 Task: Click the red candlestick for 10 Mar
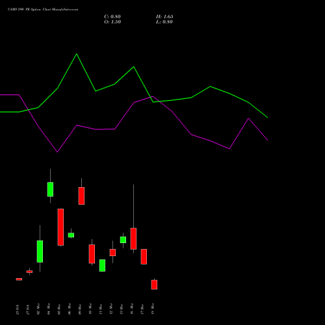click(92, 254)
